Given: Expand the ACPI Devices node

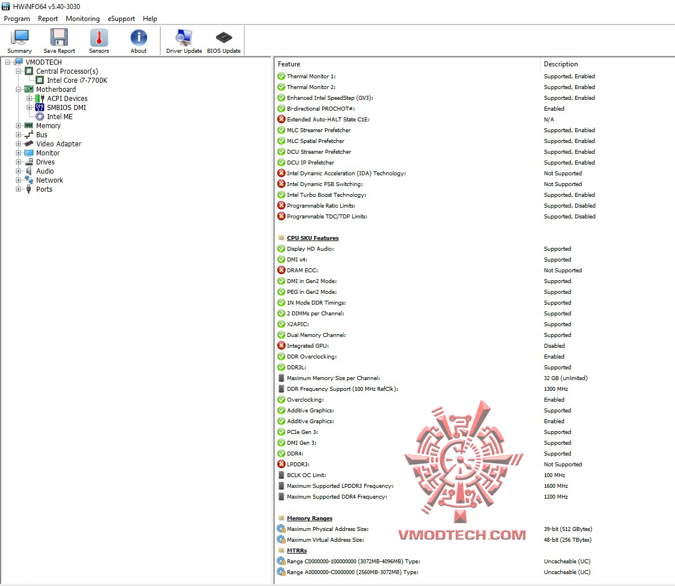Looking at the screenshot, I should (x=29, y=99).
